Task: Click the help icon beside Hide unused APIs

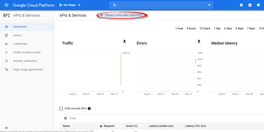Action: (x=89, y=109)
